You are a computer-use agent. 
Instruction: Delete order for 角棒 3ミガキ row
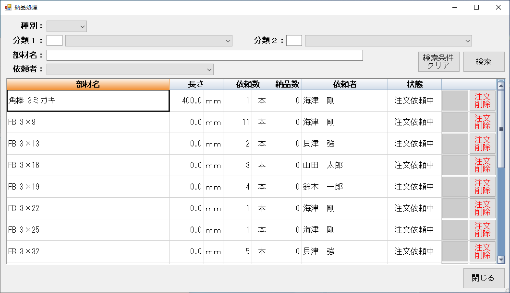tap(482, 101)
